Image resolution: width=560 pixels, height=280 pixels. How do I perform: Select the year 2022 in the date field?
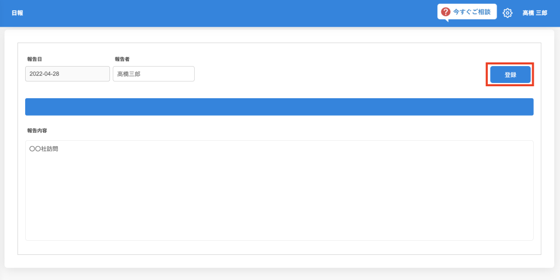click(x=36, y=74)
